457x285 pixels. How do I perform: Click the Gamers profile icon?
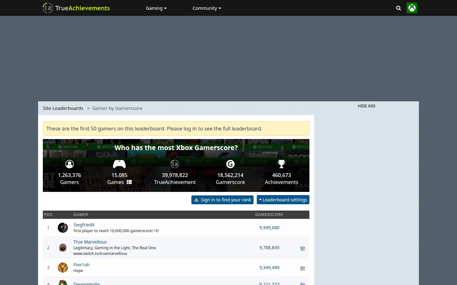70,164
